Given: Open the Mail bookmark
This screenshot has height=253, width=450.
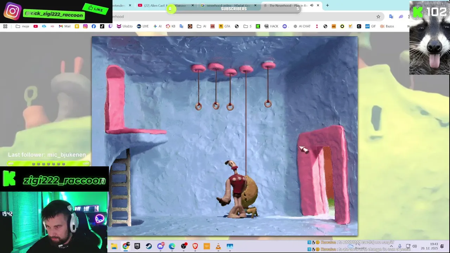Looking at the screenshot, I should click(65, 26).
